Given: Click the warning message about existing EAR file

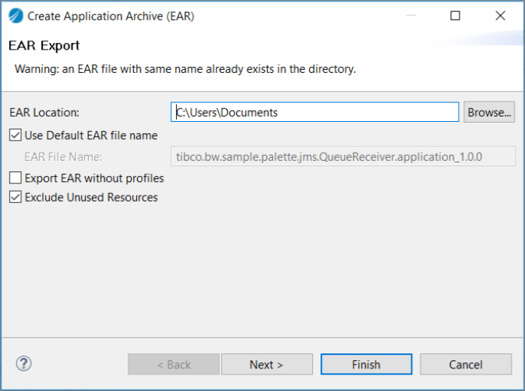Looking at the screenshot, I should click(x=185, y=69).
